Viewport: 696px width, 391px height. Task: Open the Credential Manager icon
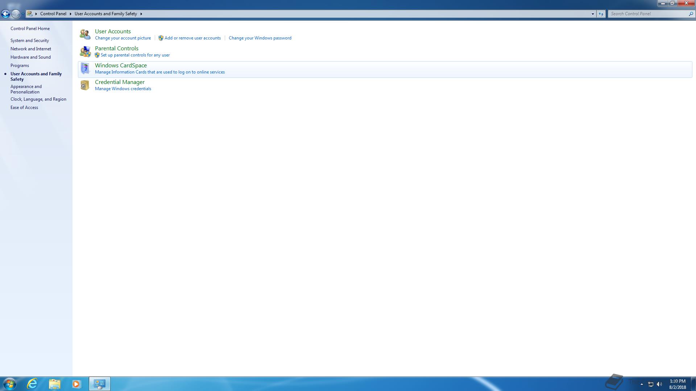(x=85, y=85)
